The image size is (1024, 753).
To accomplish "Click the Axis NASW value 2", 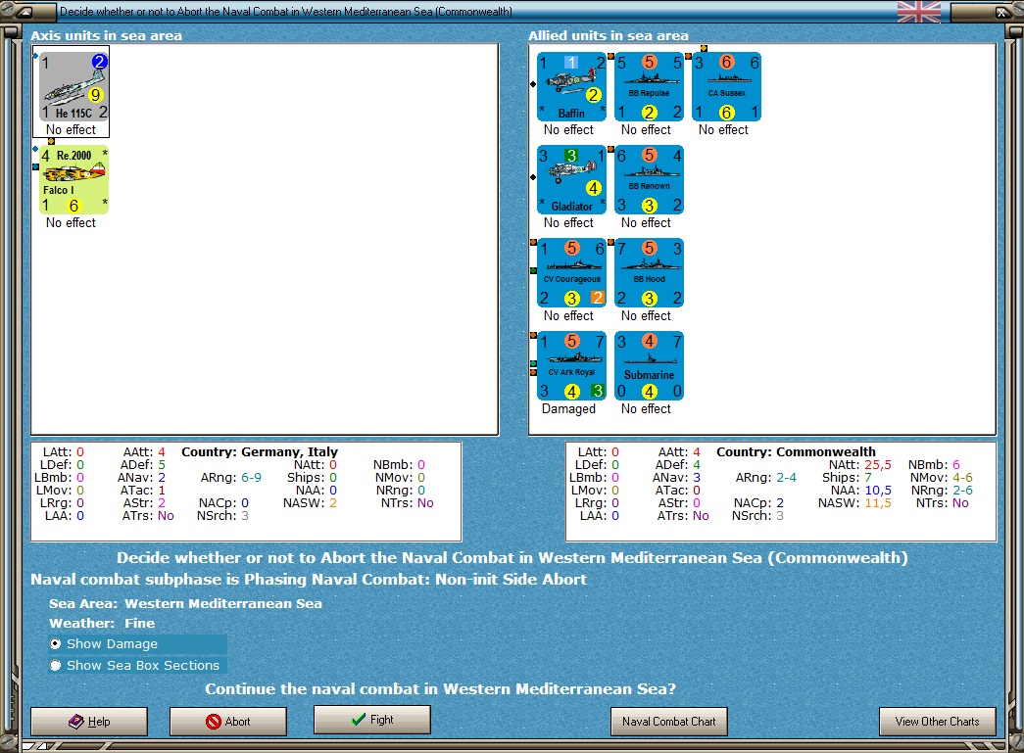I will pos(333,503).
